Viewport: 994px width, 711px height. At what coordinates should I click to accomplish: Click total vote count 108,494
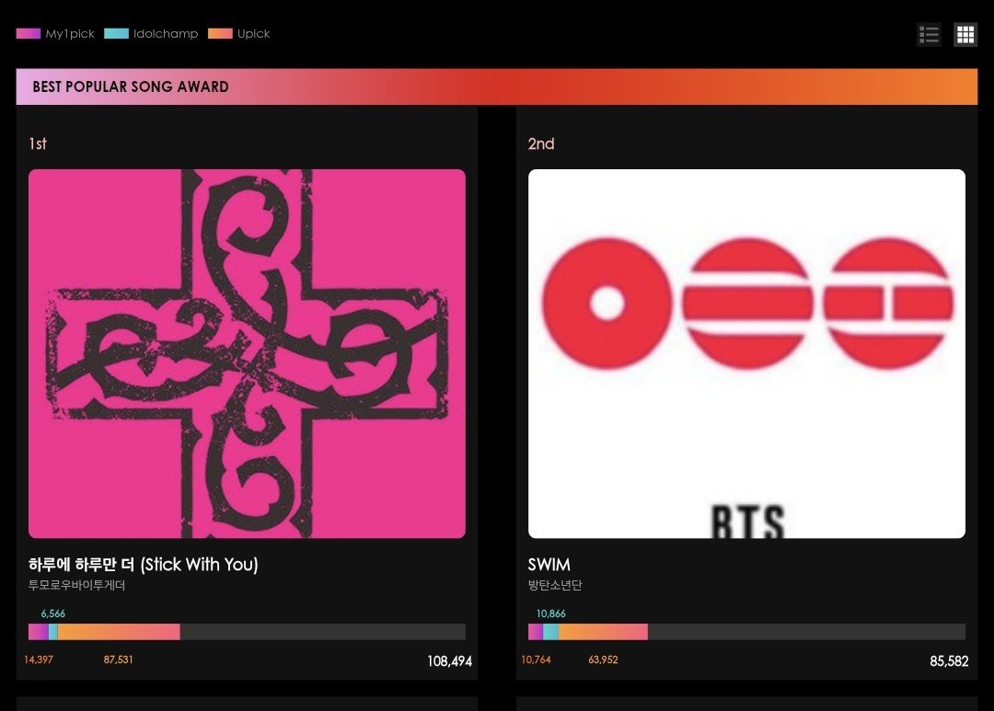coord(449,661)
